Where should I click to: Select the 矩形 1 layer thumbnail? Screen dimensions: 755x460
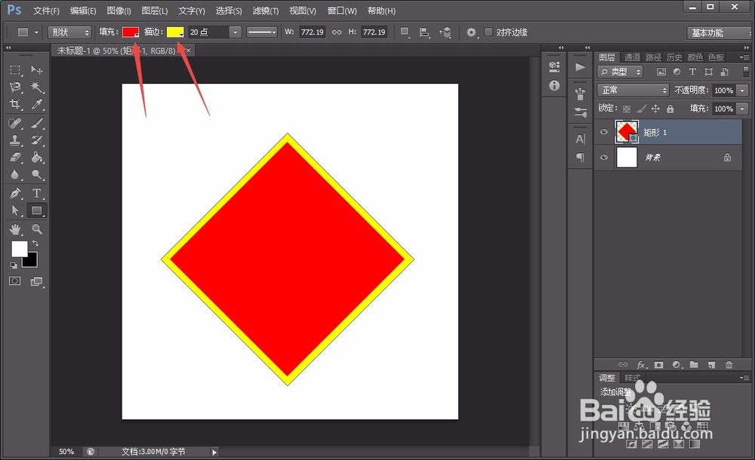[x=627, y=132]
